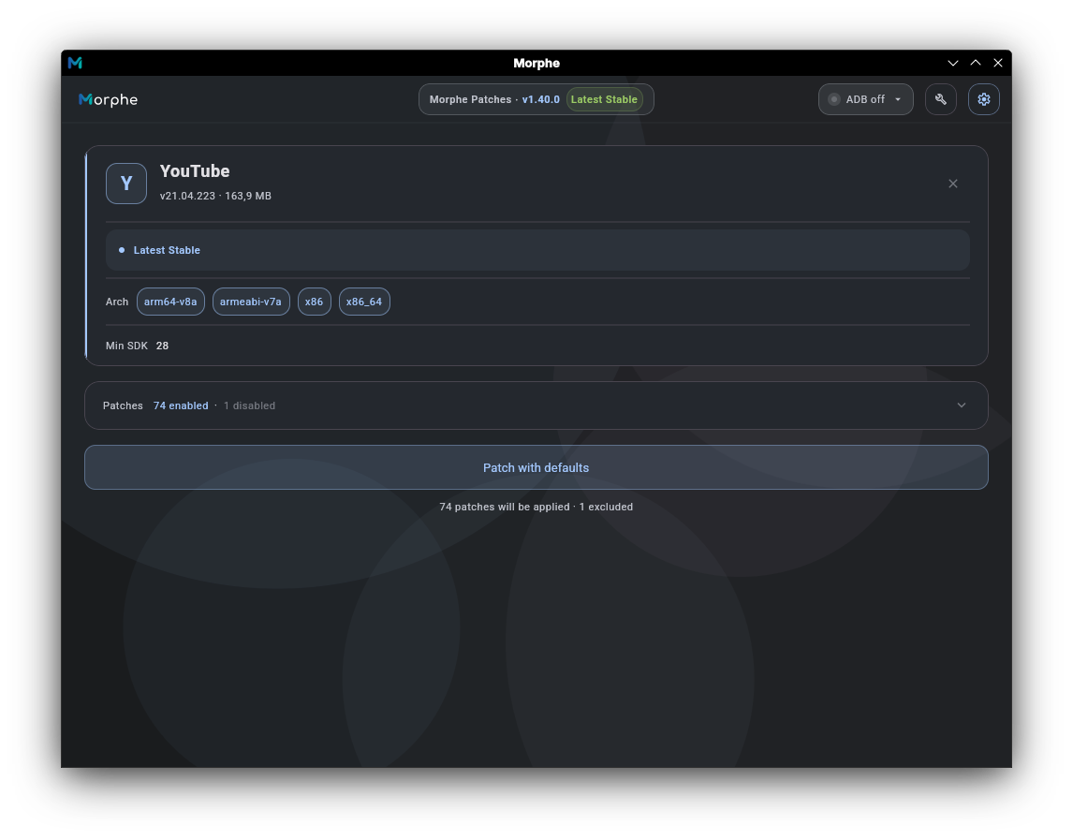The height and width of the screenshot is (840, 1073).
Task: Click the YouTube Y app icon
Action: coord(125,184)
